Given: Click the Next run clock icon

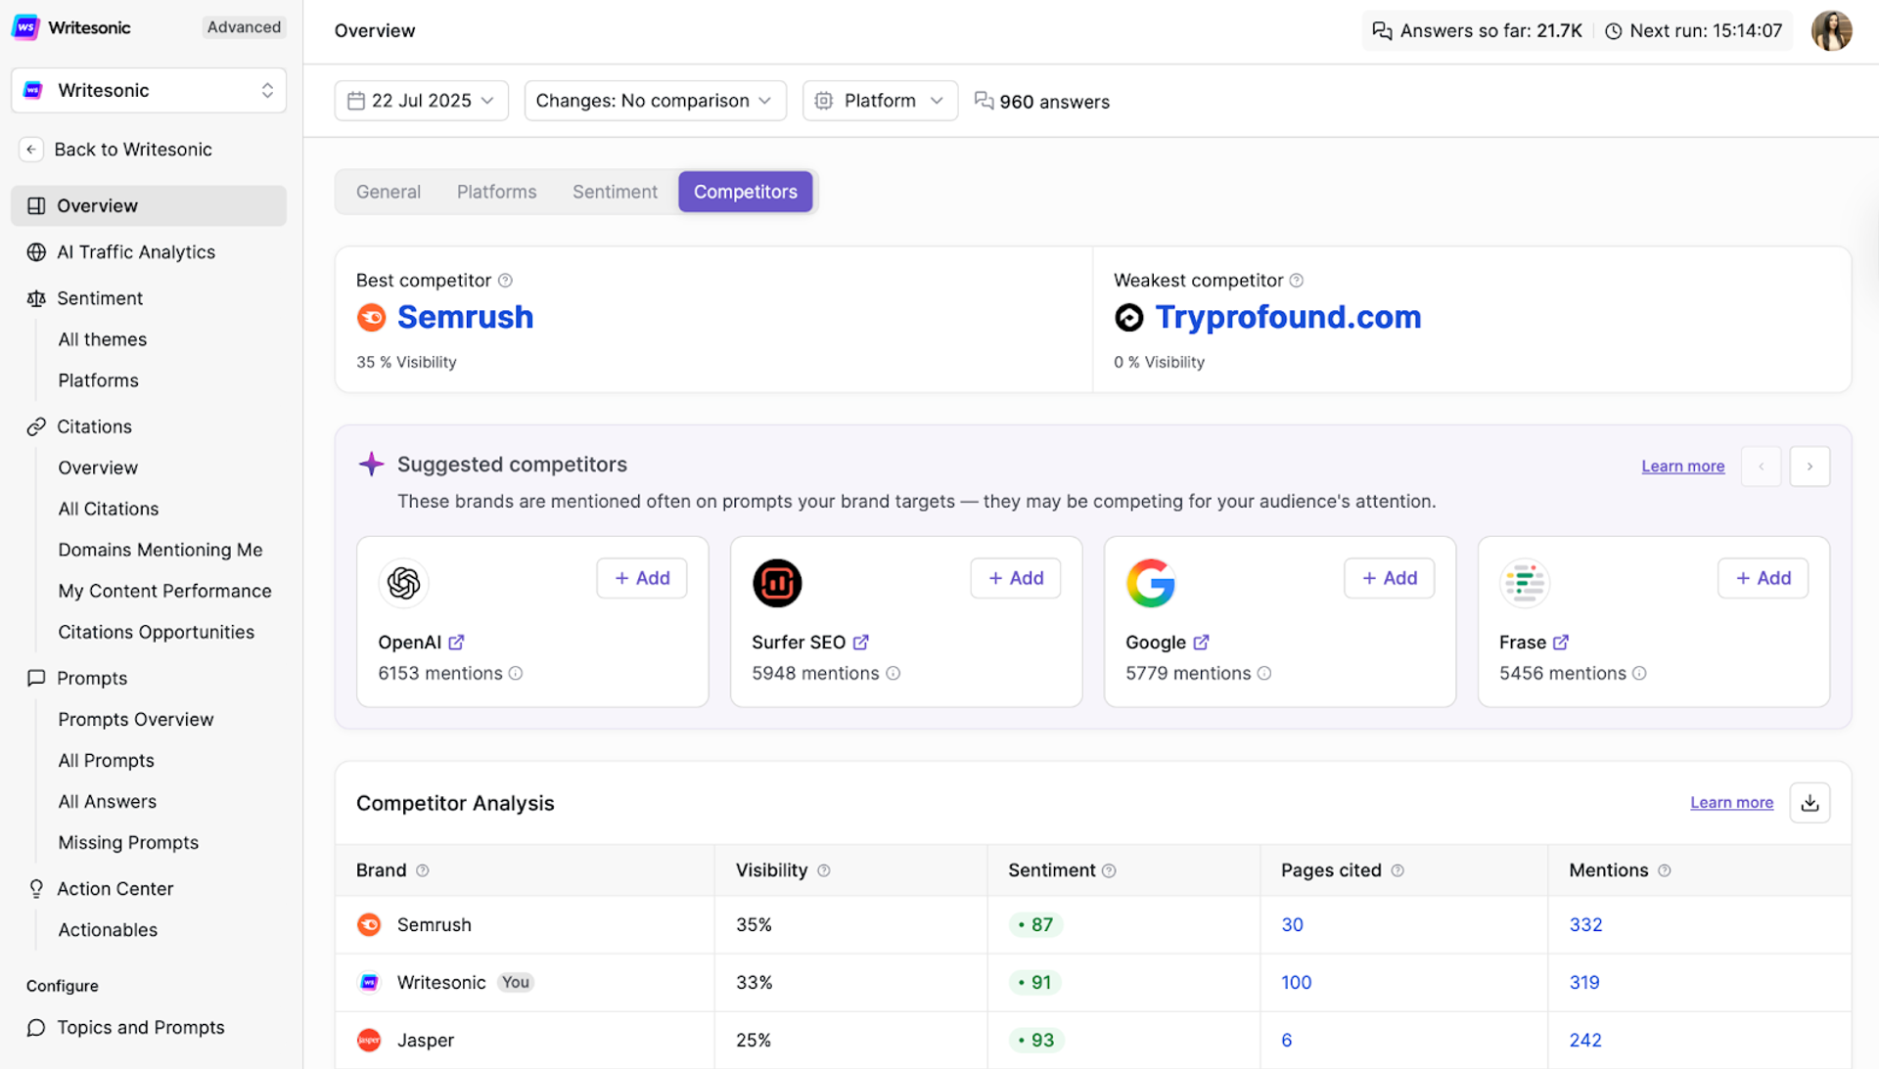Looking at the screenshot, I should pos(1614,31).
